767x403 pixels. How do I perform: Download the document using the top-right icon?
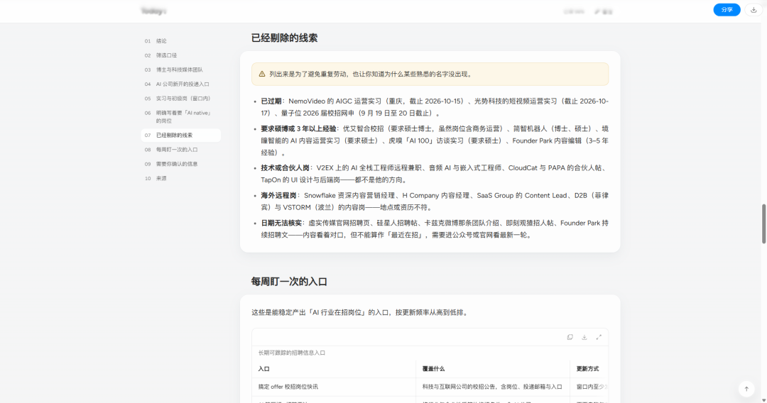[754, 10]
